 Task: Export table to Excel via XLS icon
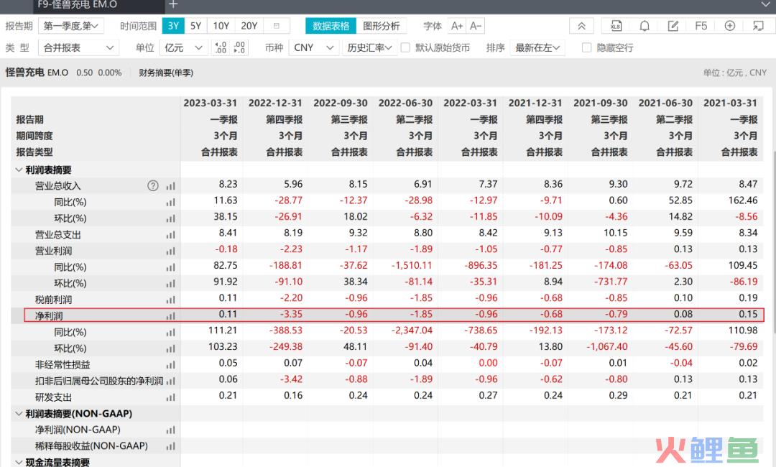(x=616, y=26)
